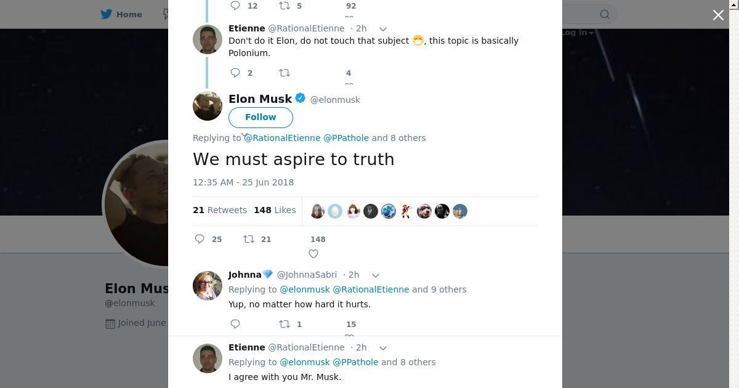Click reply icon on Etienne's Polonium tweet
This screenshot has width=739, height=388.
(235, 73)
